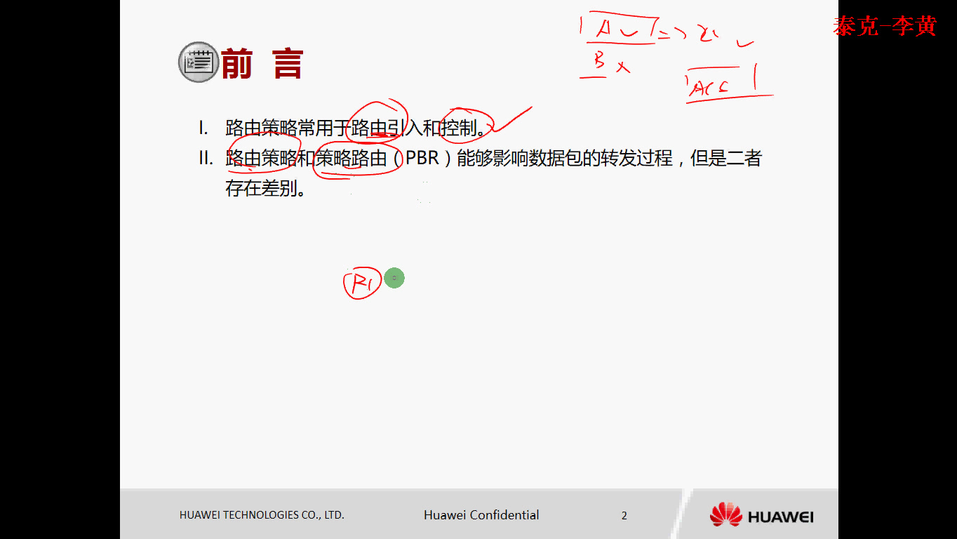
Task: Click the notepad icon beside 前言 title
Action: tap(199, 62)
